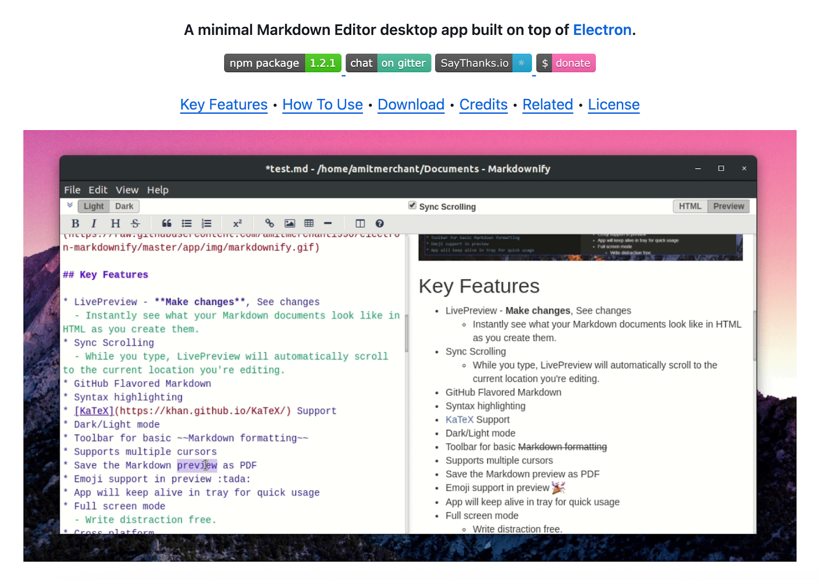The width and height of the screenshot is (819, 580).
Task: Insert ordered numbered list icon
Action: tap(206, 223)
